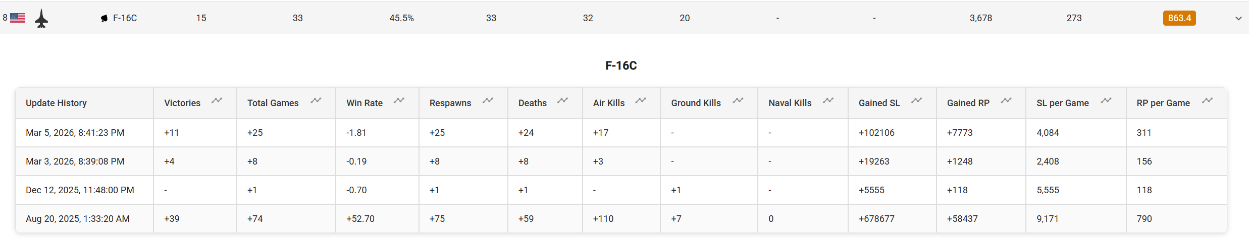Select the Mar 5, 2026 update row

(x=75, y=133)
